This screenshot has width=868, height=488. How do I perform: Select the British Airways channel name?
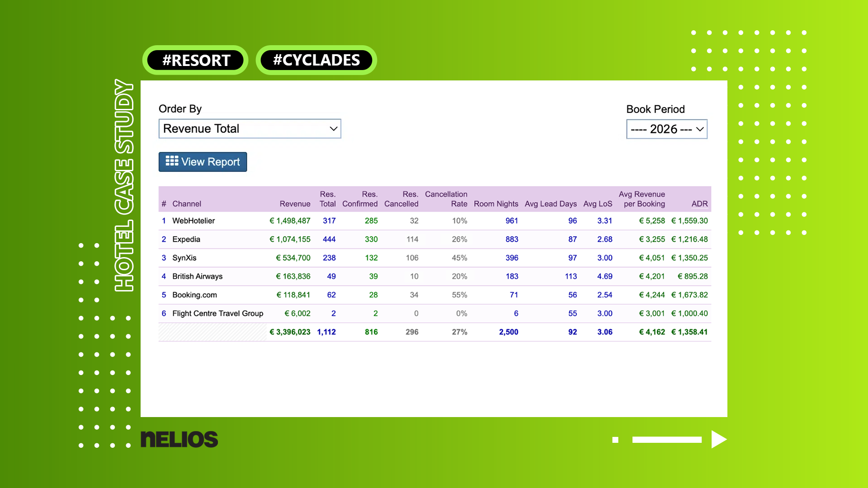point(198,277)
